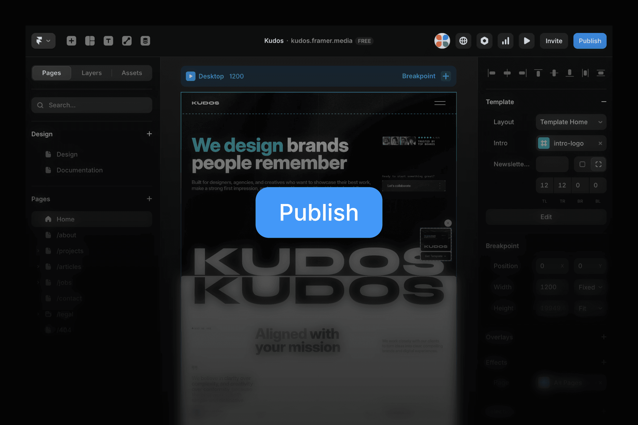Click the large center Publish button
Screen dimensions: 638x425
319,212
